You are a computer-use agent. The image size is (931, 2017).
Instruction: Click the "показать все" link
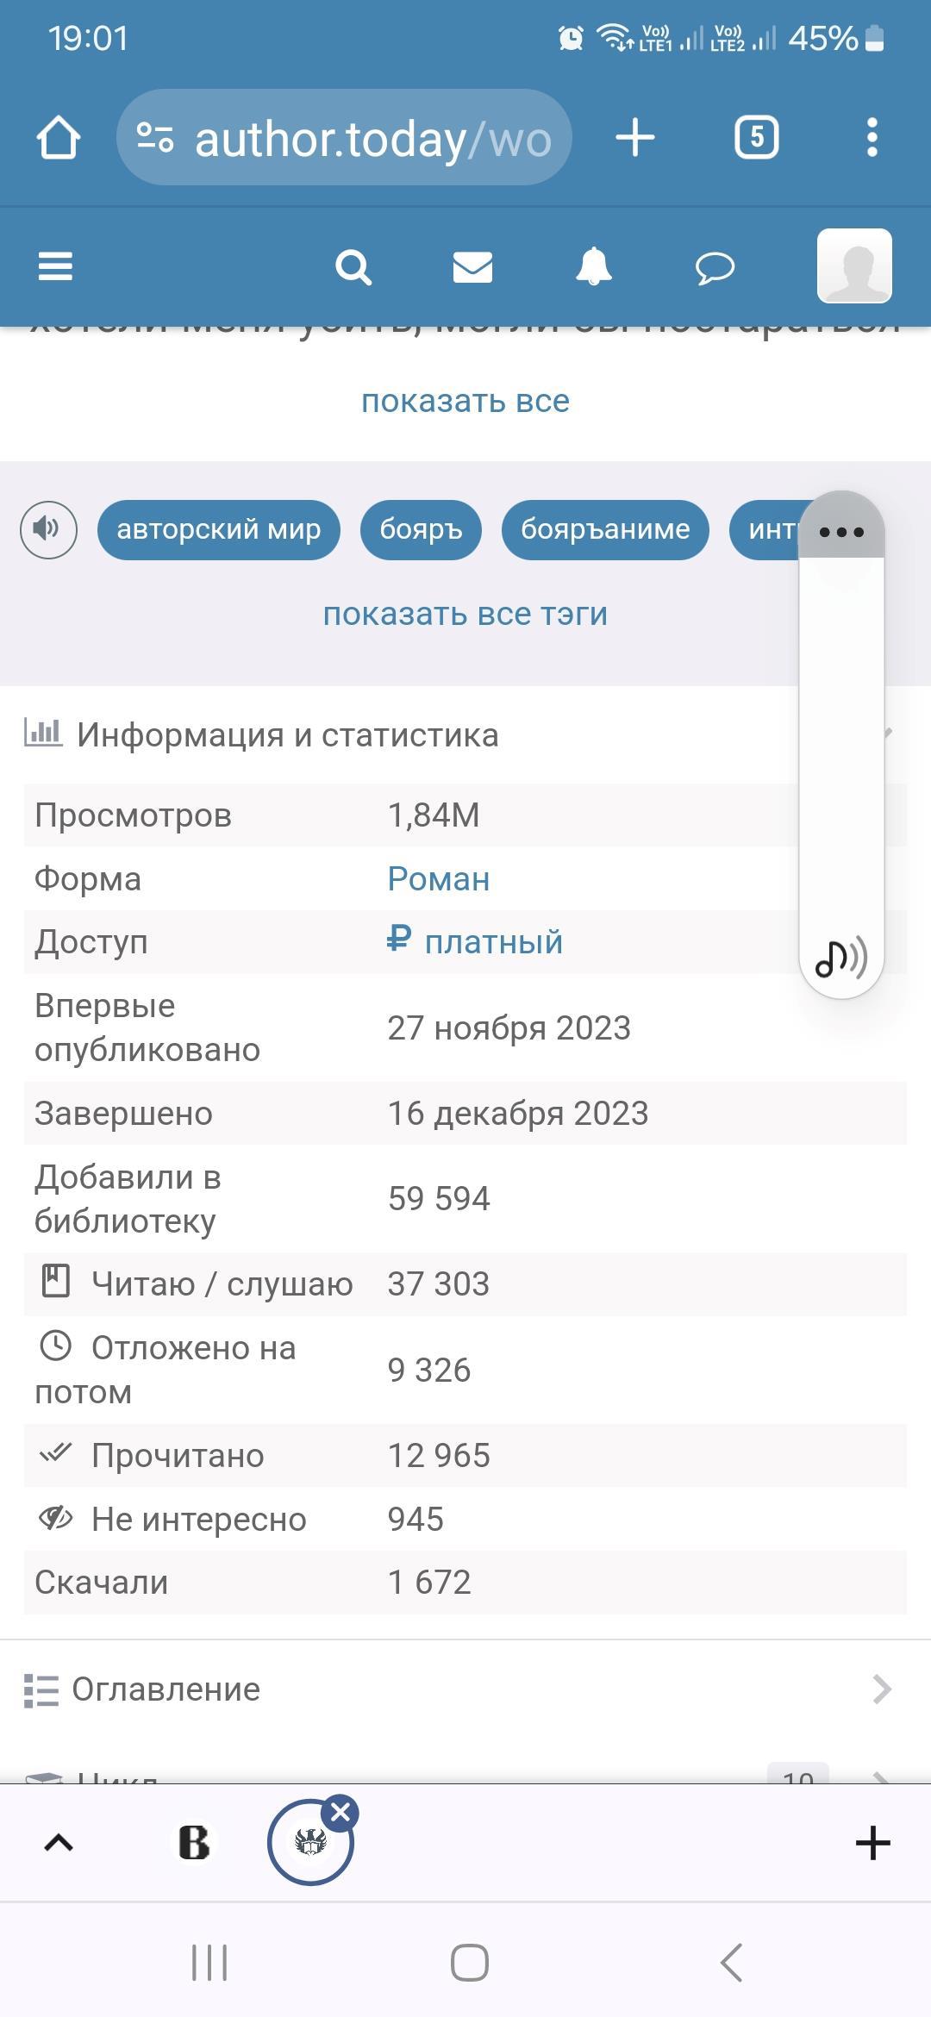click(465, 401)
